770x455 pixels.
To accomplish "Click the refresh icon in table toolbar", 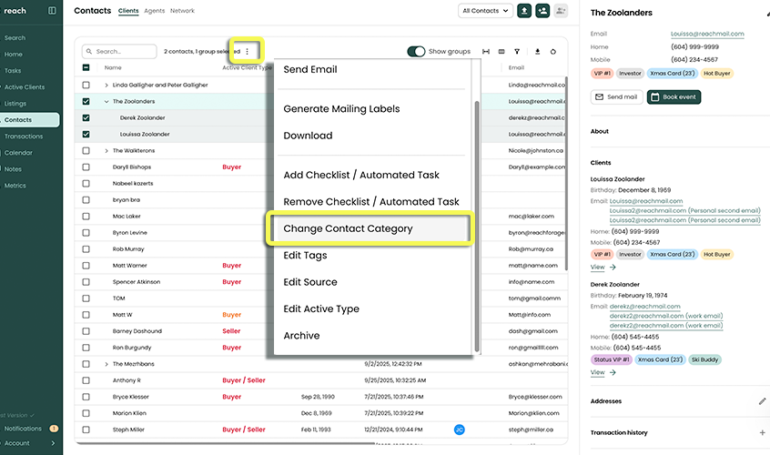I will 553,52.
